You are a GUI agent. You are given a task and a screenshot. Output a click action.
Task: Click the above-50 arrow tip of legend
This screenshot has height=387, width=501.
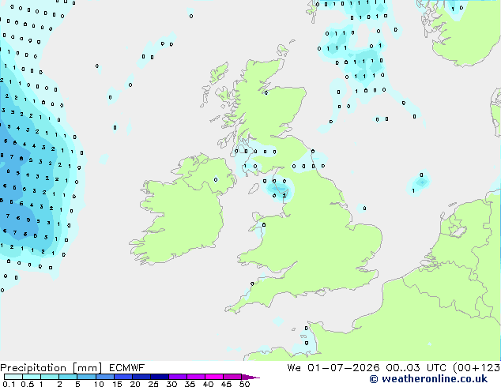(x=250, y=378)
